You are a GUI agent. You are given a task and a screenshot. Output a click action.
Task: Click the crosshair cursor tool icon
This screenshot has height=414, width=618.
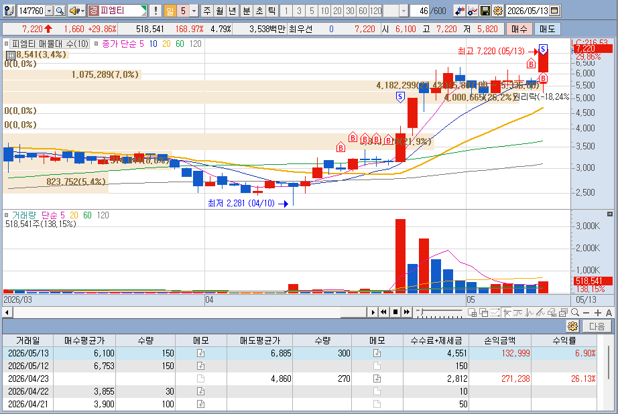click(x=507, y=312)
